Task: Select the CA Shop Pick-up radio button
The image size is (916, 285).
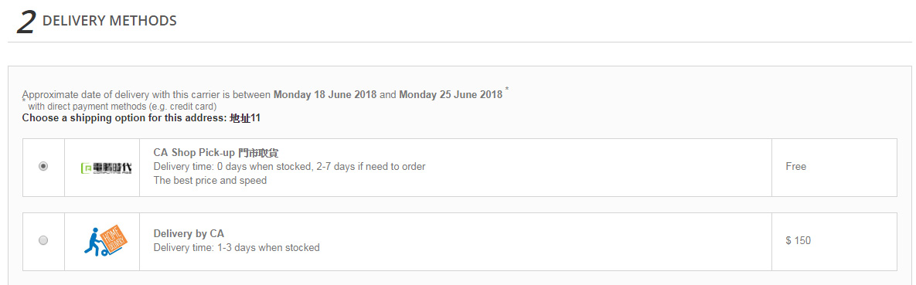Action: 43,167
